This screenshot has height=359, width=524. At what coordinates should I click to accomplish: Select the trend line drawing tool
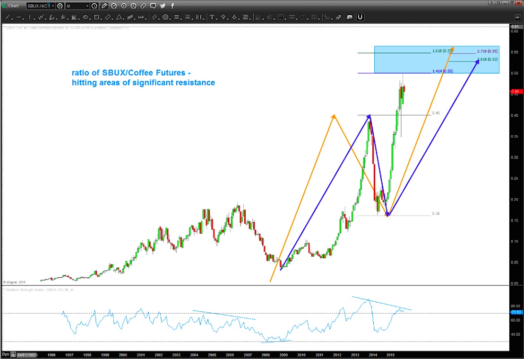tap(8, 17)
